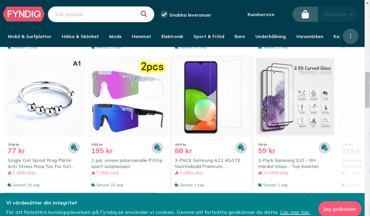Viewport: 370px width, 216px height.
Task: Add Single Coil Spiral Ring to cart
Action: point(74,148)
